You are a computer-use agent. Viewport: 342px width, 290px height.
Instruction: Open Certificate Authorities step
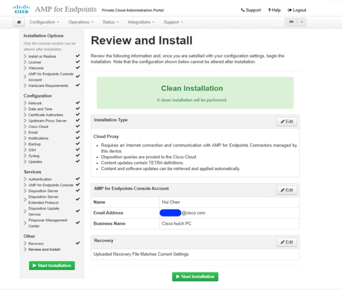[46, 115]
